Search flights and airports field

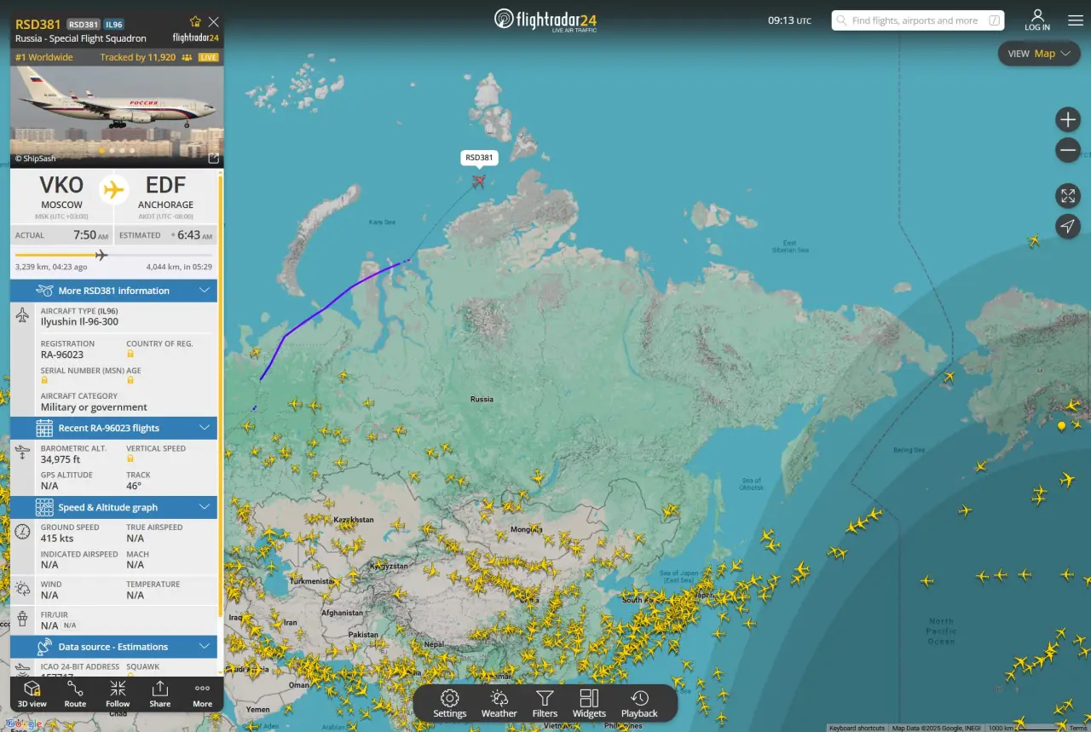pyautogui.click(x=918, y=20)
